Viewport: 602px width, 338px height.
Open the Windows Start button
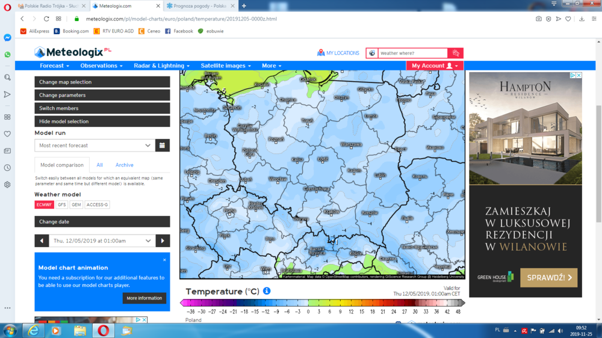[x=10, y=331]
